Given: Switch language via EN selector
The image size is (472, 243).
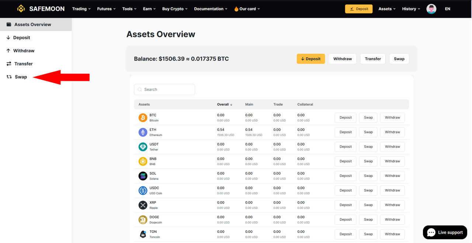Looking at the screenshot, I should point(447,9).
